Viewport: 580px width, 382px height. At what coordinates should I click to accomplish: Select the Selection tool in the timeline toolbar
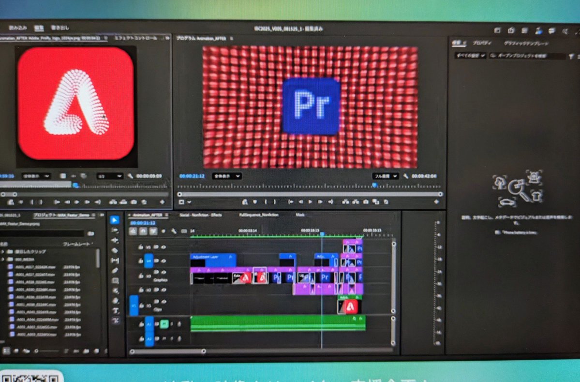pos(115,220)
